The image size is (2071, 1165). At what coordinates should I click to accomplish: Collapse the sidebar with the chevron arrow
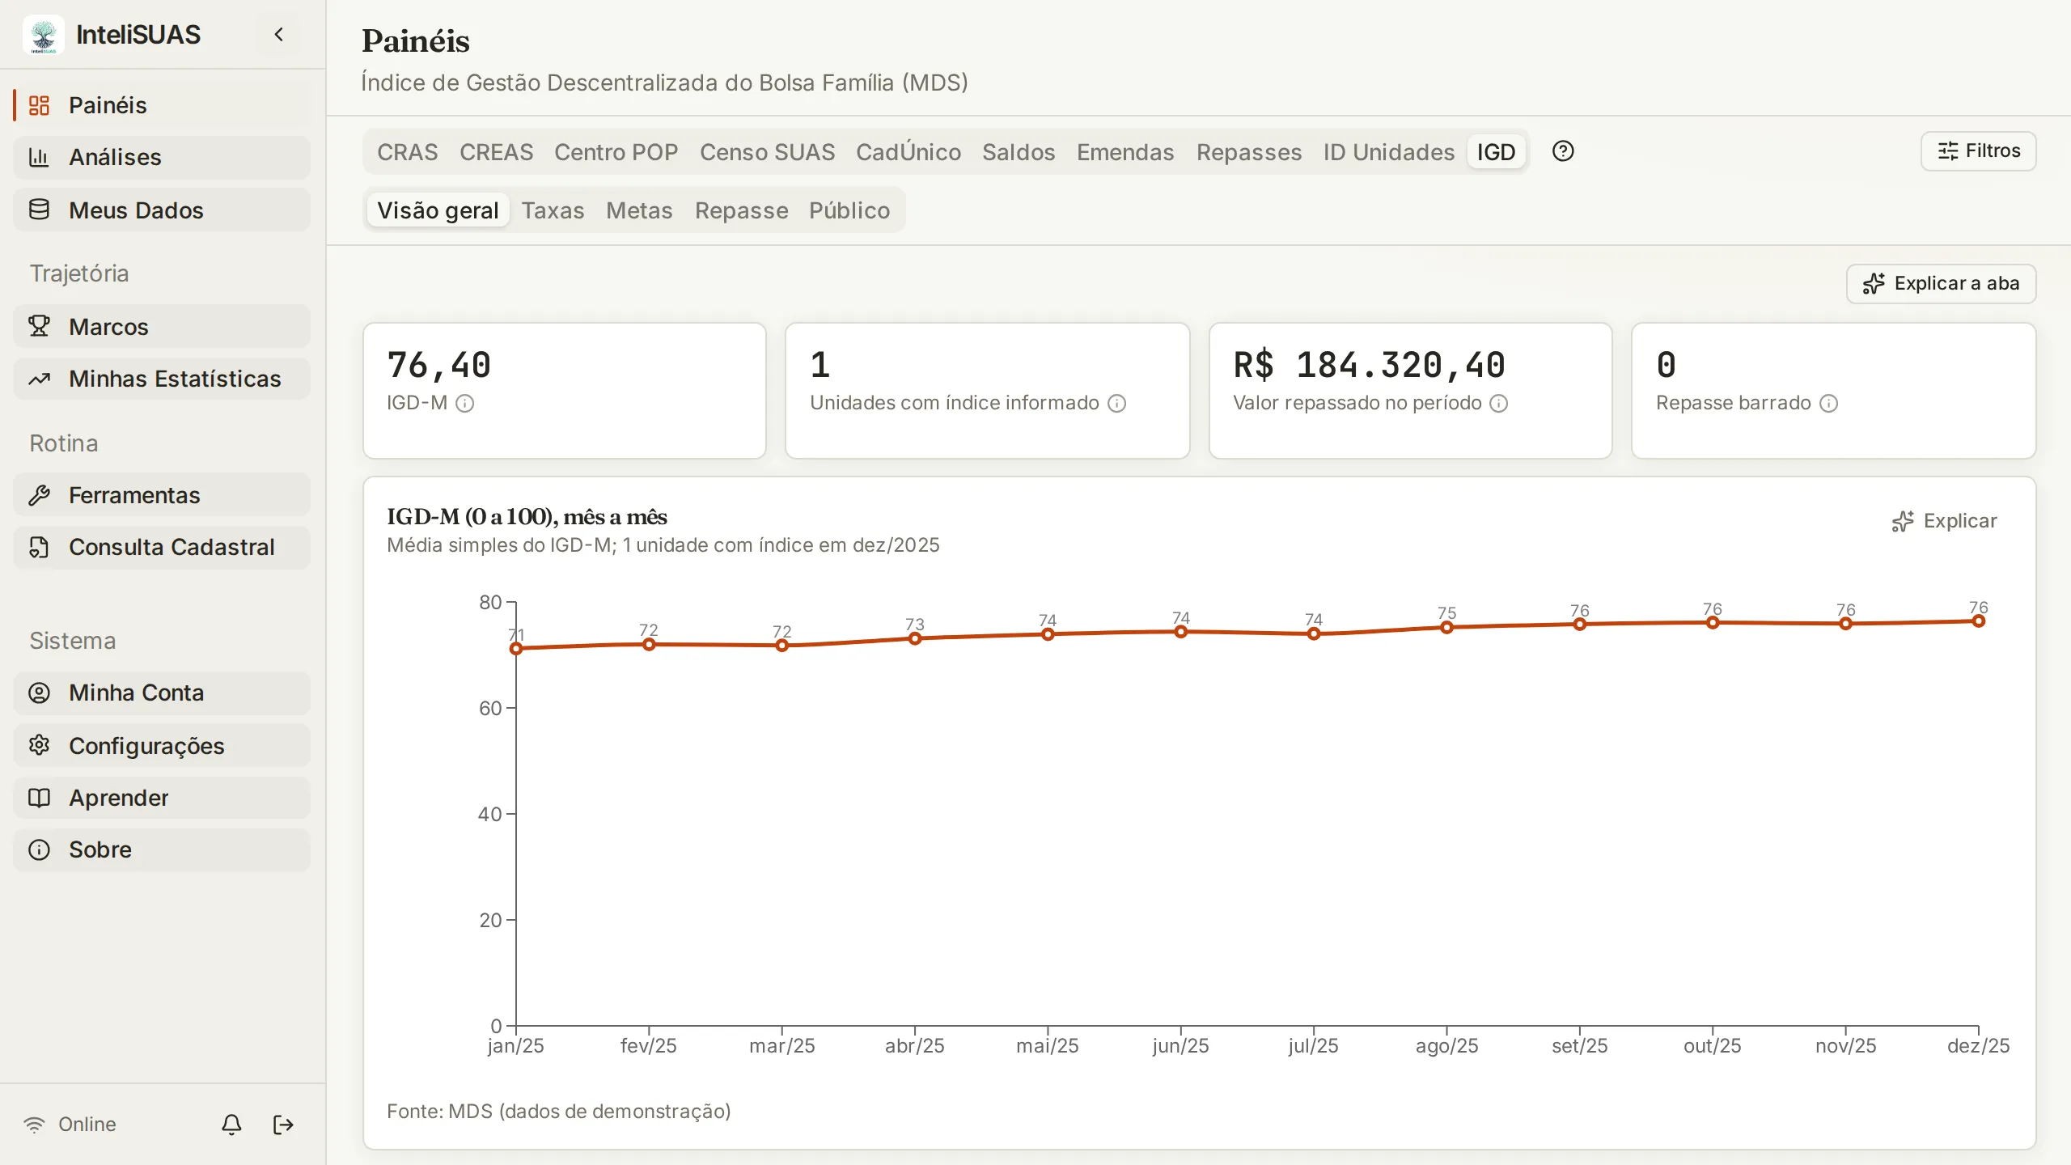[x=279, y=34]
